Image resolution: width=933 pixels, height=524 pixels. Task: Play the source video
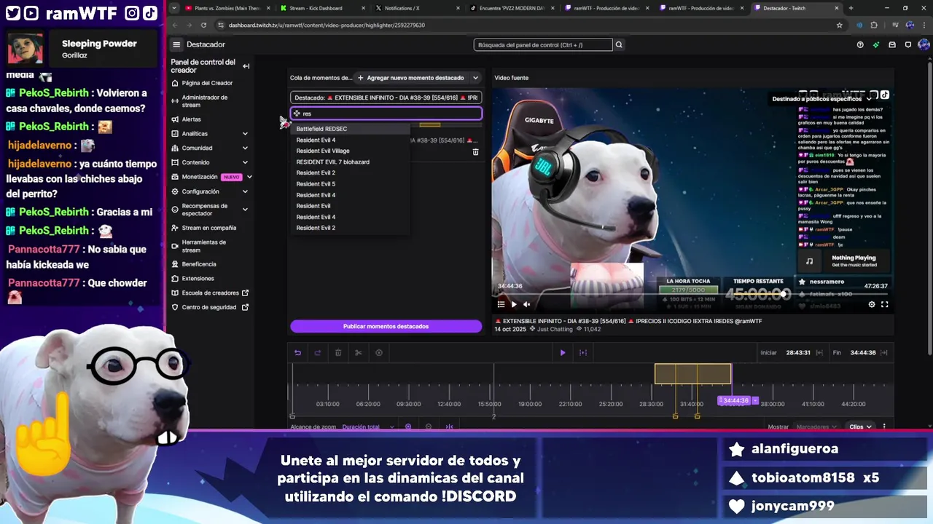[514, 304]
